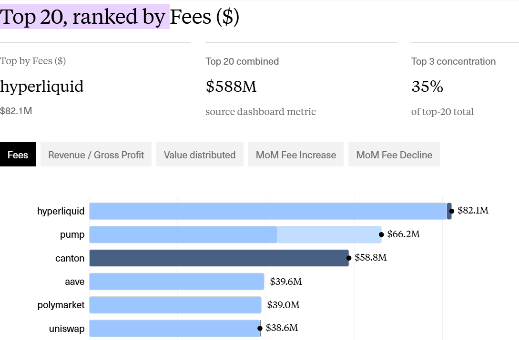Click the $588M combined total
This screenshot has height=340, width=519.
pos(231,87)
